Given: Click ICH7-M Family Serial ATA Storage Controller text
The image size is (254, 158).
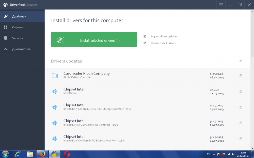Looking at the screenshot, I should pyautogui.click(x=97, y=109).
